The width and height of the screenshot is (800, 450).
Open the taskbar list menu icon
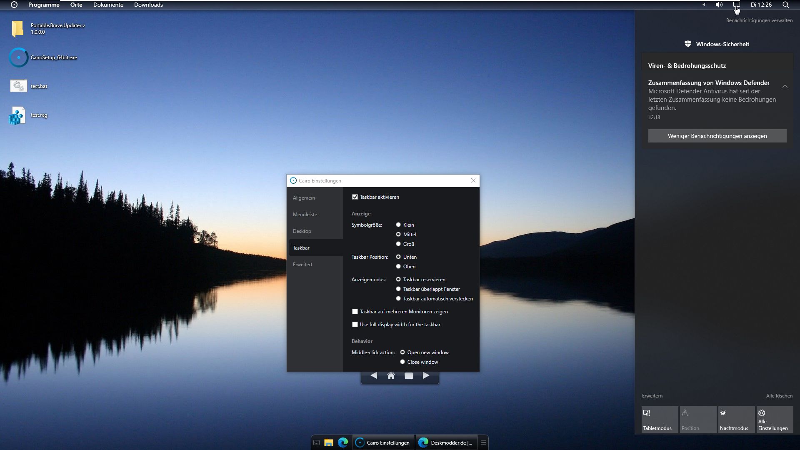coord(483,442)
